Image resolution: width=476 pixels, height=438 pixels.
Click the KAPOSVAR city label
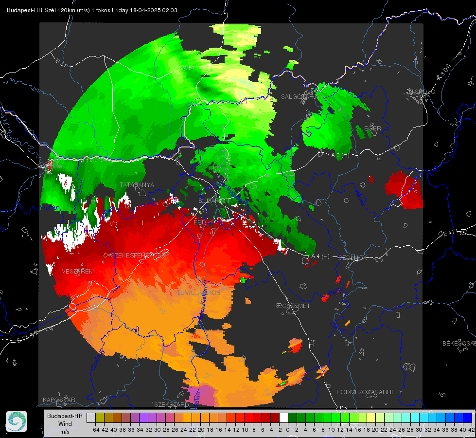tap(59, 400)
